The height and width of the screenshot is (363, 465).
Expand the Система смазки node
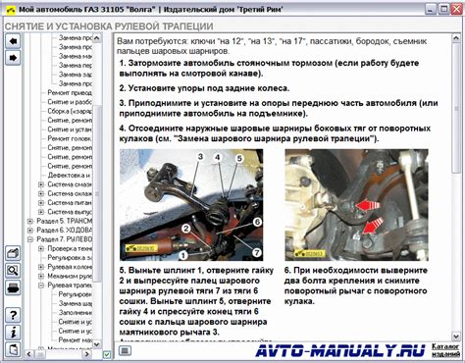click(x=41, y=184)
